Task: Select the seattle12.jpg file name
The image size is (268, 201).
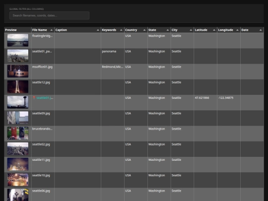Action: [41, 82]
